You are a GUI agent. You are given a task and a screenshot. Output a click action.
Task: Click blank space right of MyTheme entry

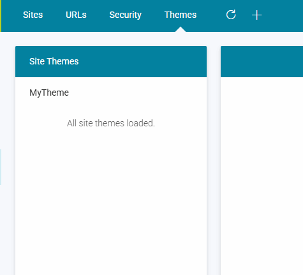click(137, 93)
